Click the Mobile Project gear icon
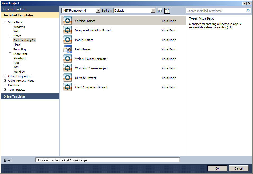The height and width of the screenshot is (174, 253). (68, 40)
